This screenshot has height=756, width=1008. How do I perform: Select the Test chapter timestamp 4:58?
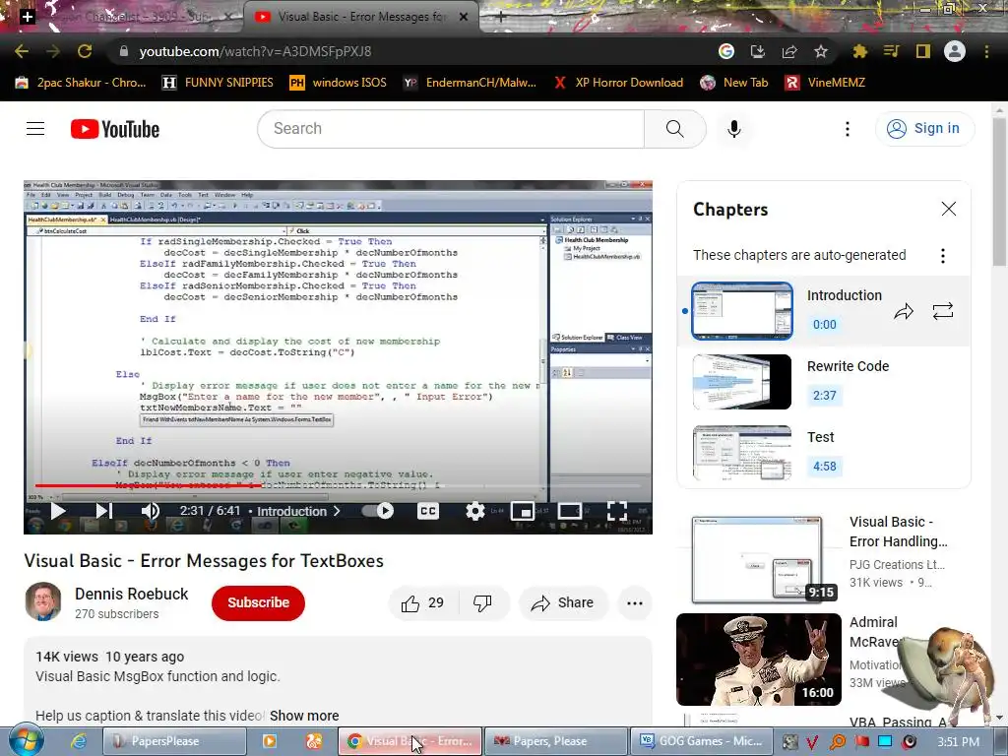pyautogui.click(x=825, y=466)
